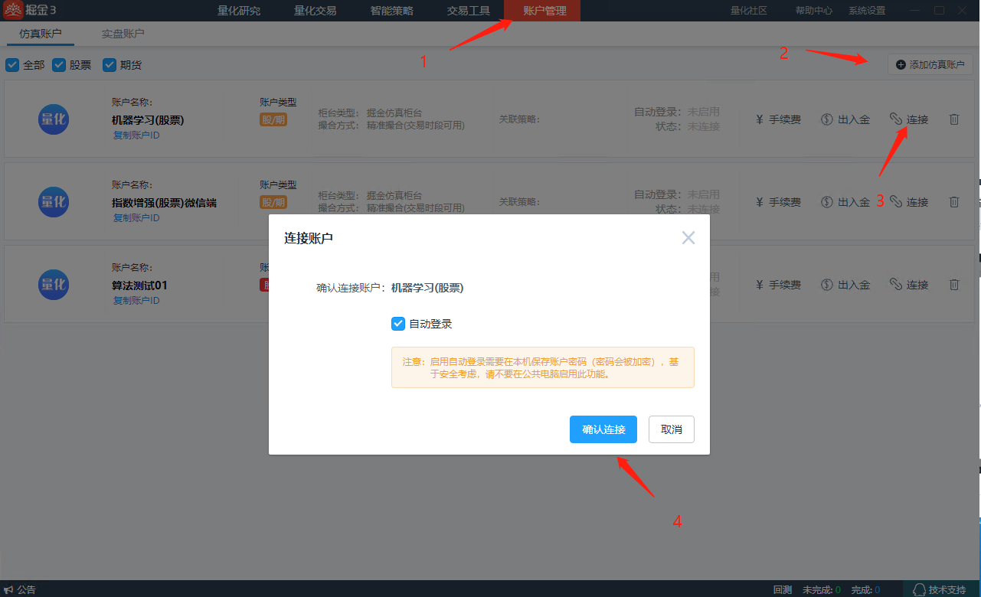This screenshot has width=981, height=597.
Task: Open 技术支持 in the status bar
Action: [x=940, y=589]
